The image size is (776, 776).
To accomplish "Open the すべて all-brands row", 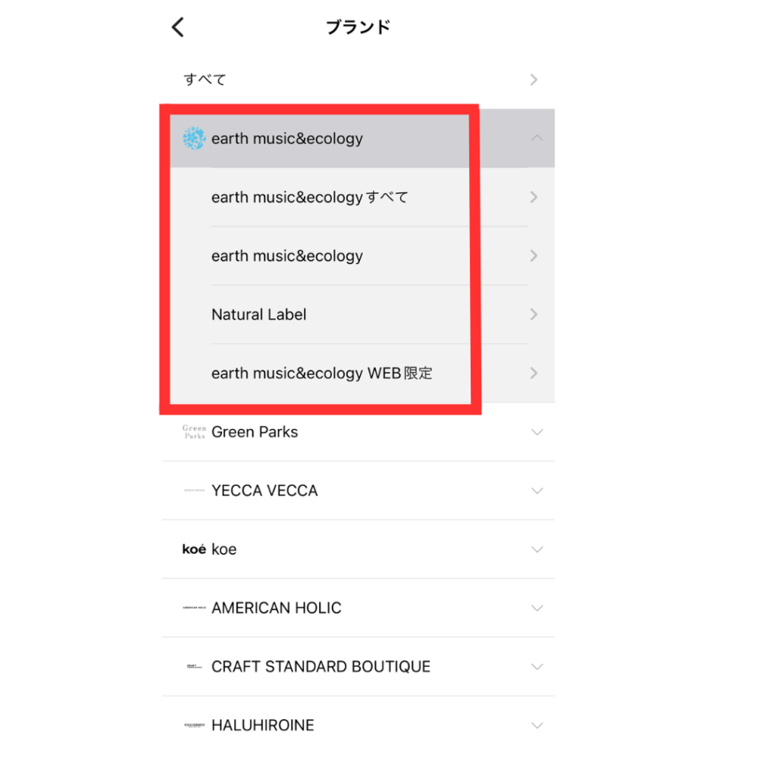I will 358,80.
